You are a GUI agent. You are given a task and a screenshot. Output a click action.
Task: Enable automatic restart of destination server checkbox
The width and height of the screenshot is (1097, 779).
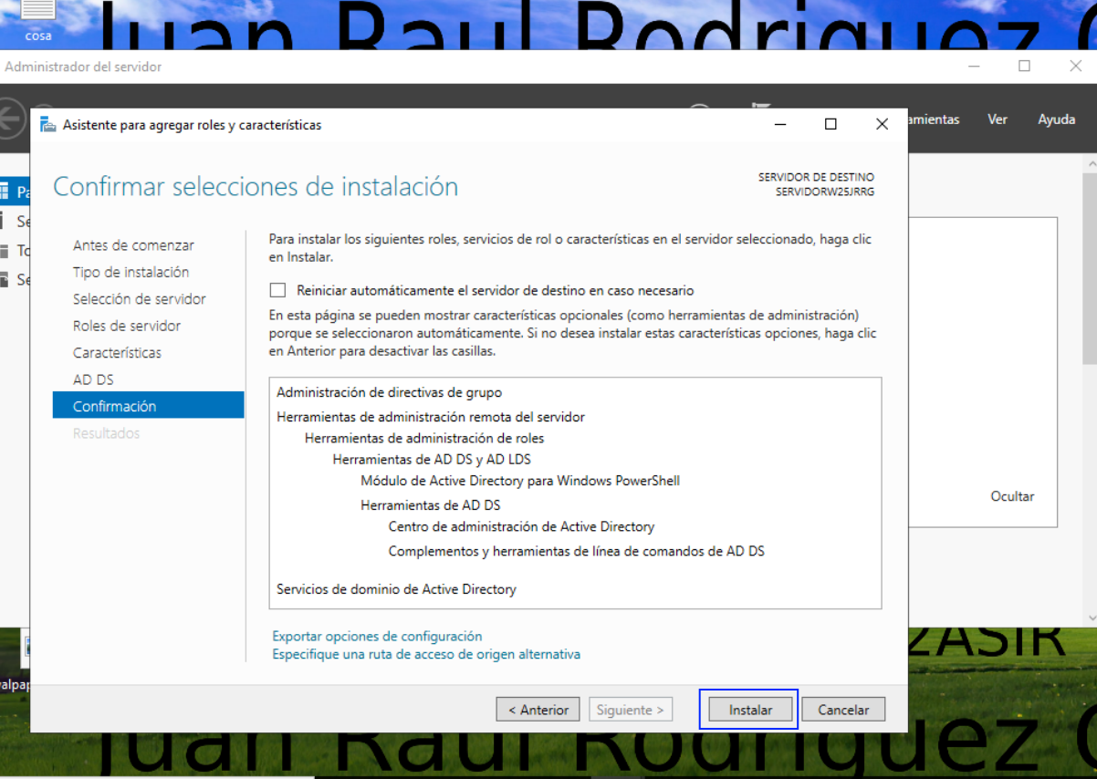click(x=277, y=290)
